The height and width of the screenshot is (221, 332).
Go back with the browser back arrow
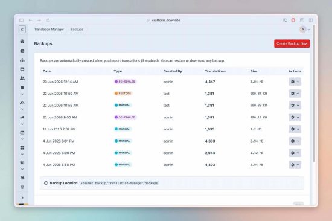click(x=31, y=20)
